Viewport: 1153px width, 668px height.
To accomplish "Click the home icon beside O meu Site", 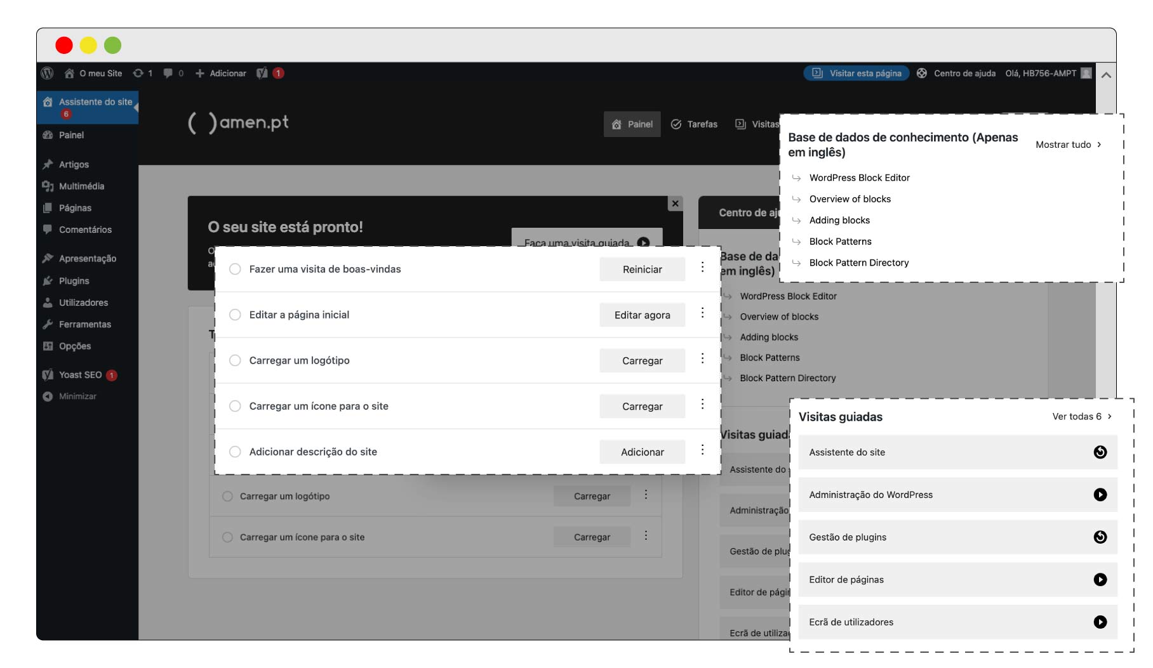I will point(69,73).
